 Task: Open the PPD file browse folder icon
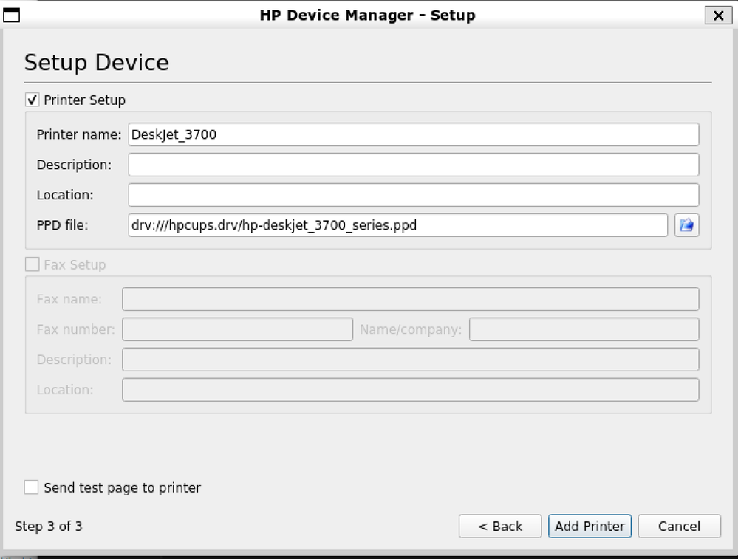point(686,225)
